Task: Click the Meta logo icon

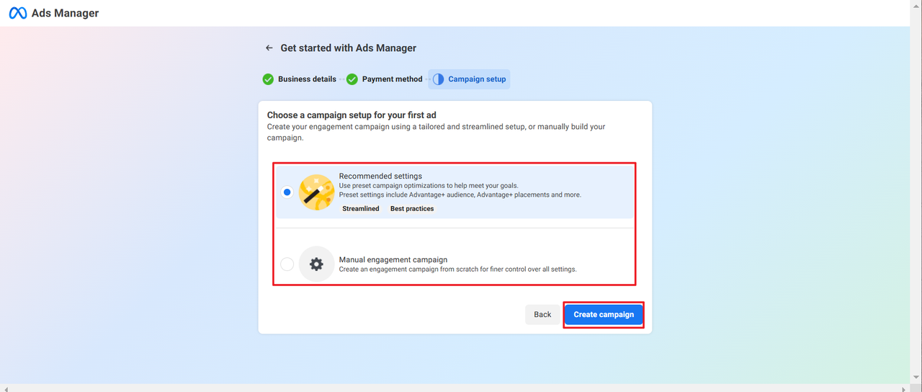Action: [x=18, y=13]
